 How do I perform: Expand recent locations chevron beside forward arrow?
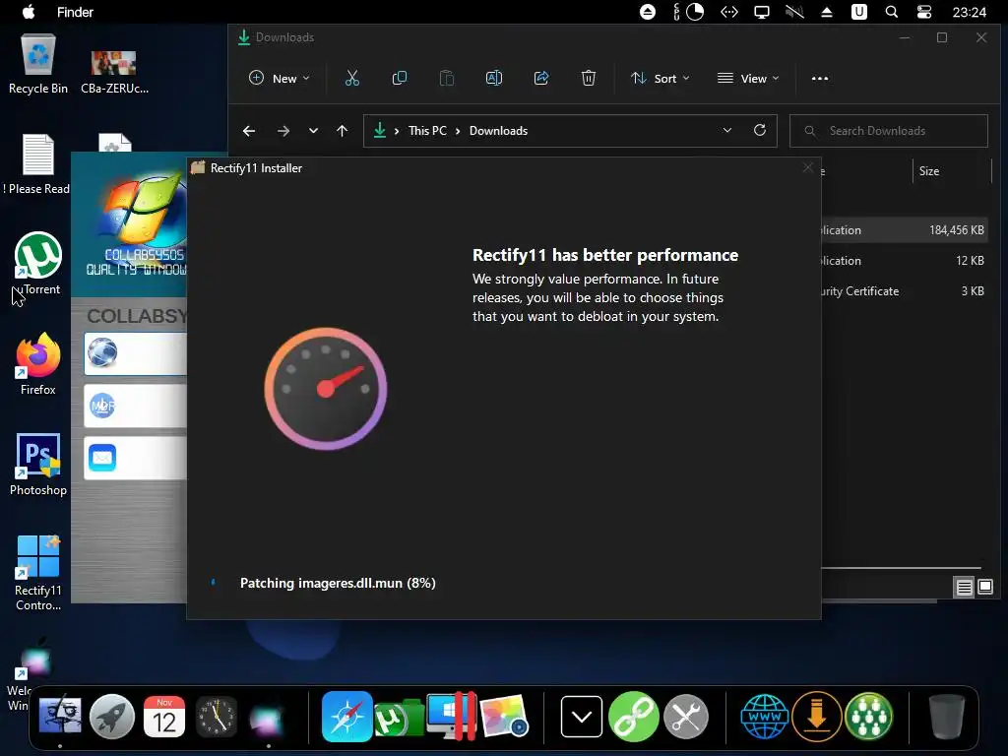[313, 131]
